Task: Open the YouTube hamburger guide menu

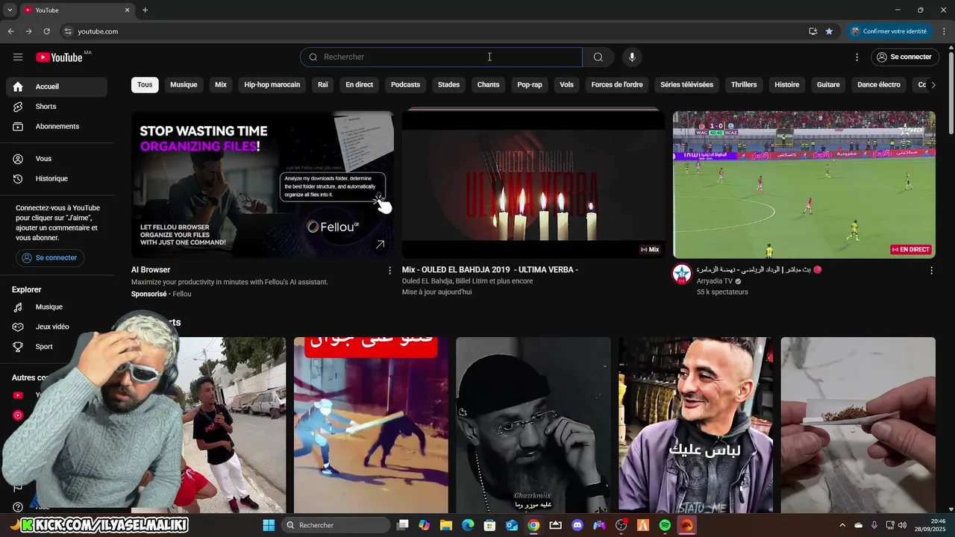Action: pos(18,57)
